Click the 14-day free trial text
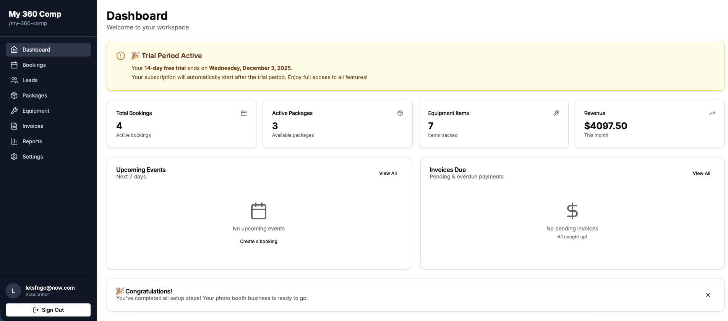The height and width of the screenshot is (321, 728). [165, 68]
